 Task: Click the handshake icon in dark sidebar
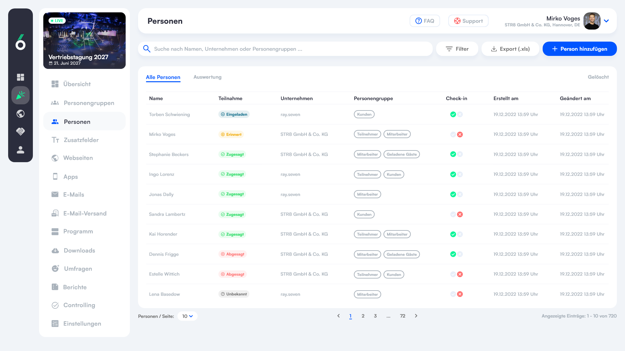21,131
